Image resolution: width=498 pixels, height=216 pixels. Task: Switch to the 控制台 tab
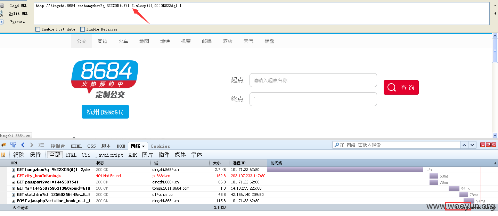58,146
